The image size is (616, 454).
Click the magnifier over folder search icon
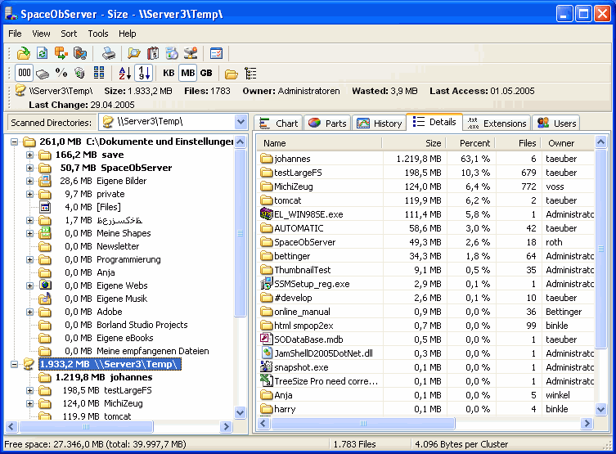click(133, 53)
